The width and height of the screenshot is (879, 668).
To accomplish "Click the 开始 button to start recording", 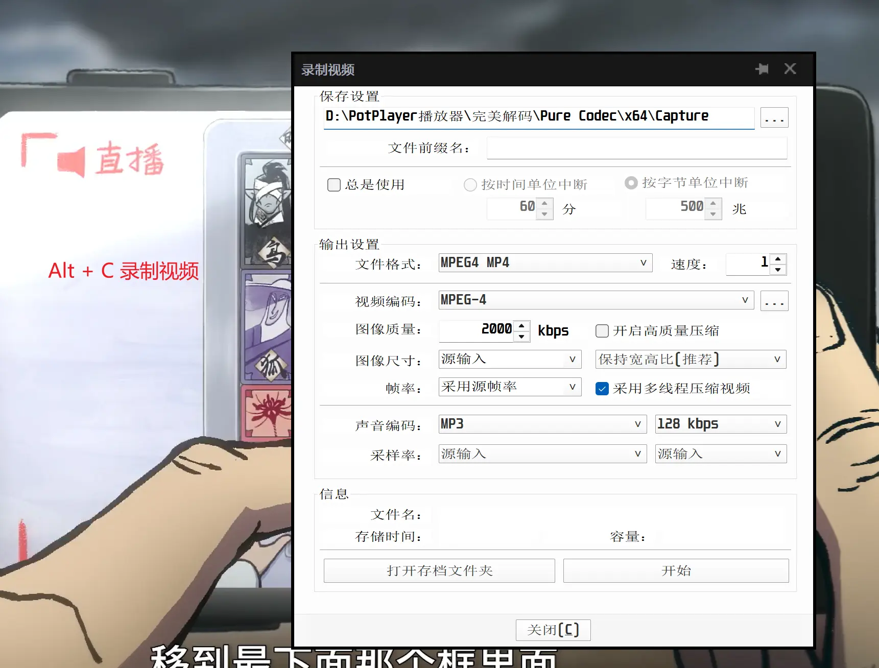I will pyautogui.click(x=676, y=570).
